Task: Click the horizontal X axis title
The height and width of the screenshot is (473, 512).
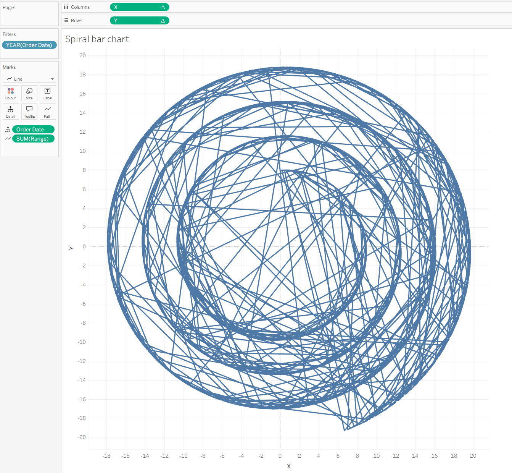Action: tap(289, 466)
